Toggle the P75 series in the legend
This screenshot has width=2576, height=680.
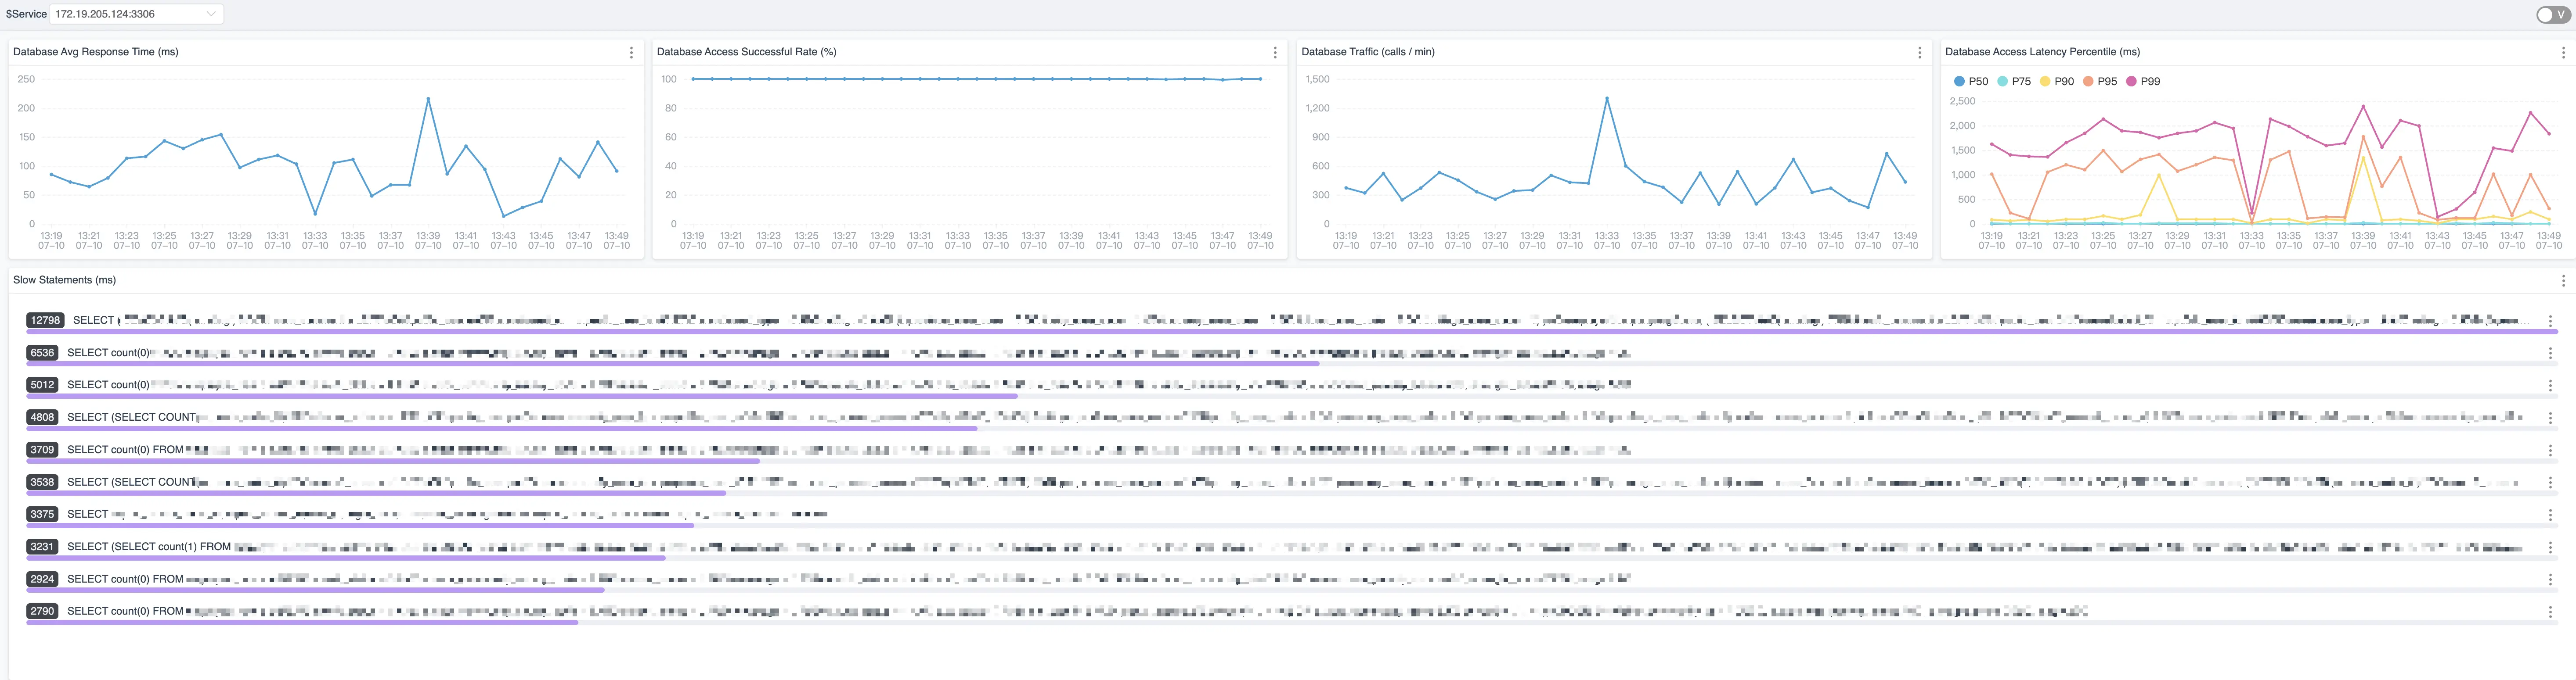coord(2014,82)
